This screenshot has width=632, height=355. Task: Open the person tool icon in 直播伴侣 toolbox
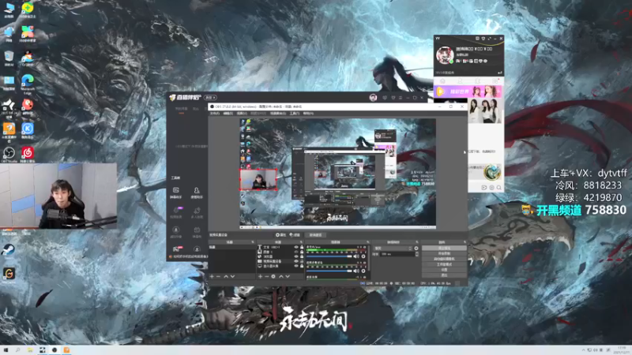[x=196, y=190]
